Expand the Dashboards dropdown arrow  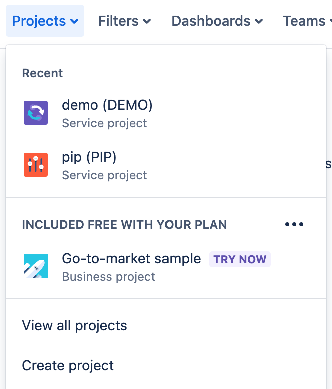coord(259,21)
